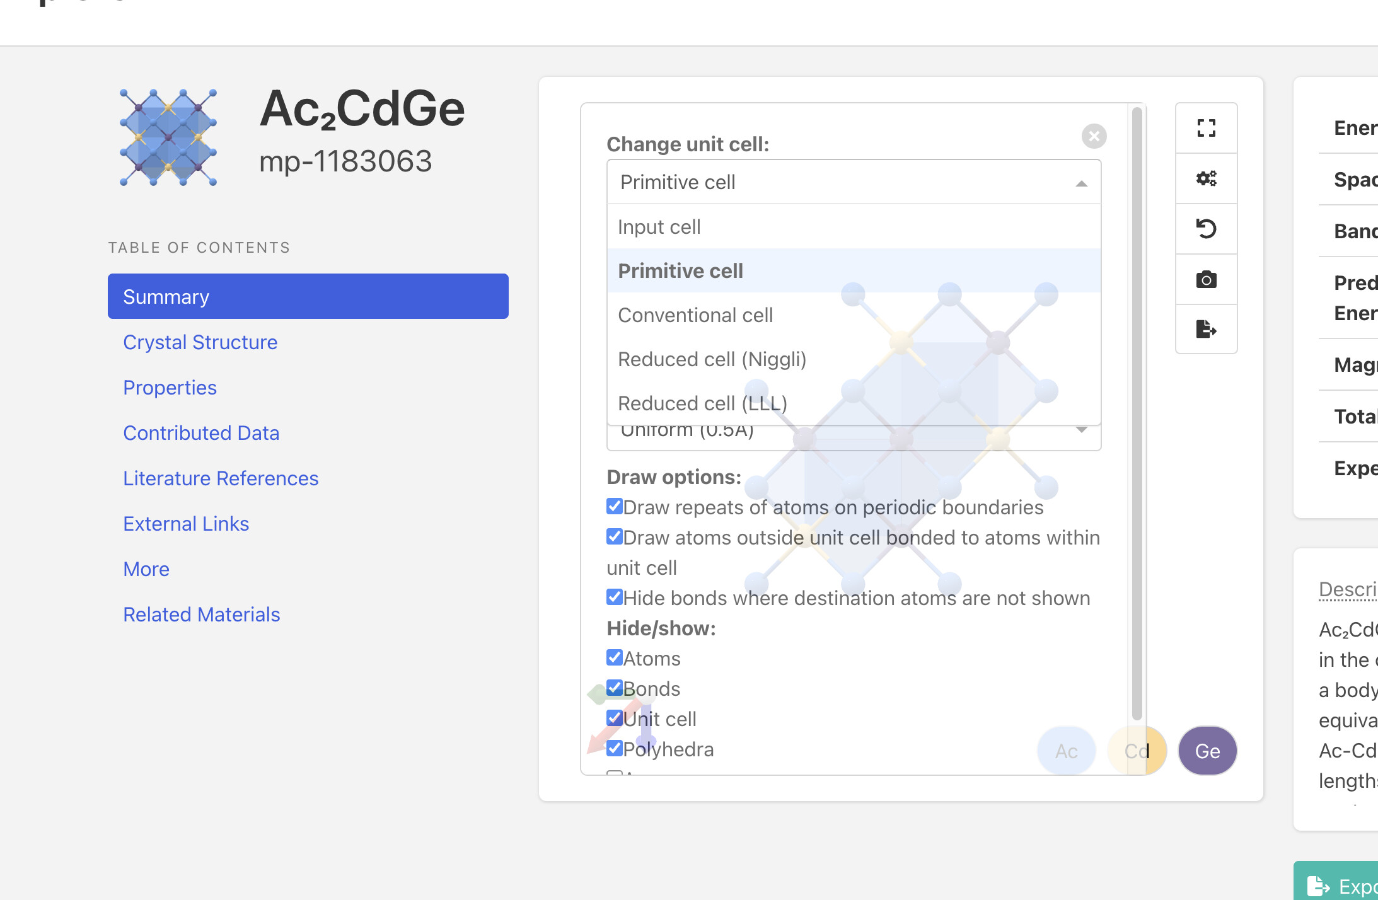Uncheck Hide bonds where destination atoms not shown
The width and height of the screenshot is (1378, 900).
click(614, 597)
